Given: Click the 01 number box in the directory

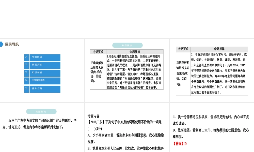Looking at the screenshot, I should pos(26,58).
